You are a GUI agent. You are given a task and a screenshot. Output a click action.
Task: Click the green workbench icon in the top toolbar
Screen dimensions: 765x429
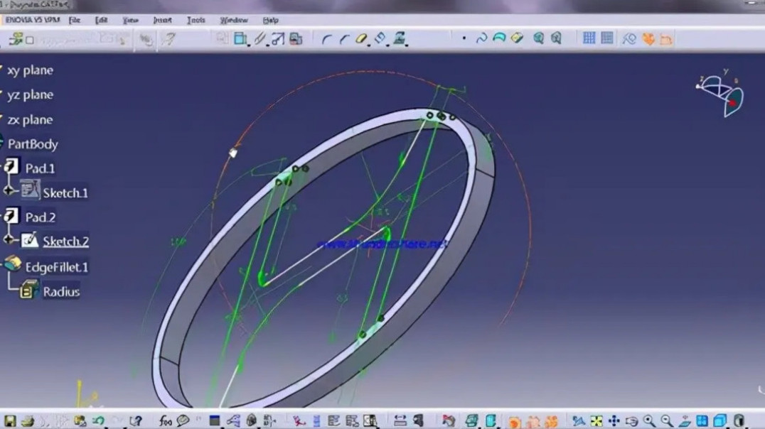tap(16, 38)
